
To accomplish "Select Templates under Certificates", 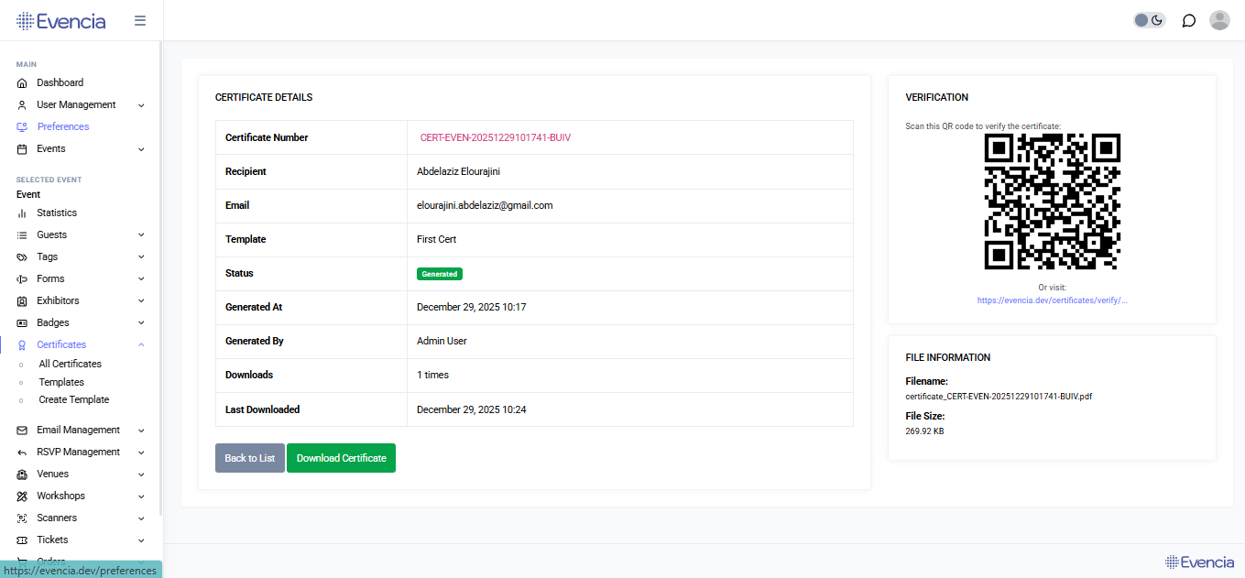I will 60,382.
